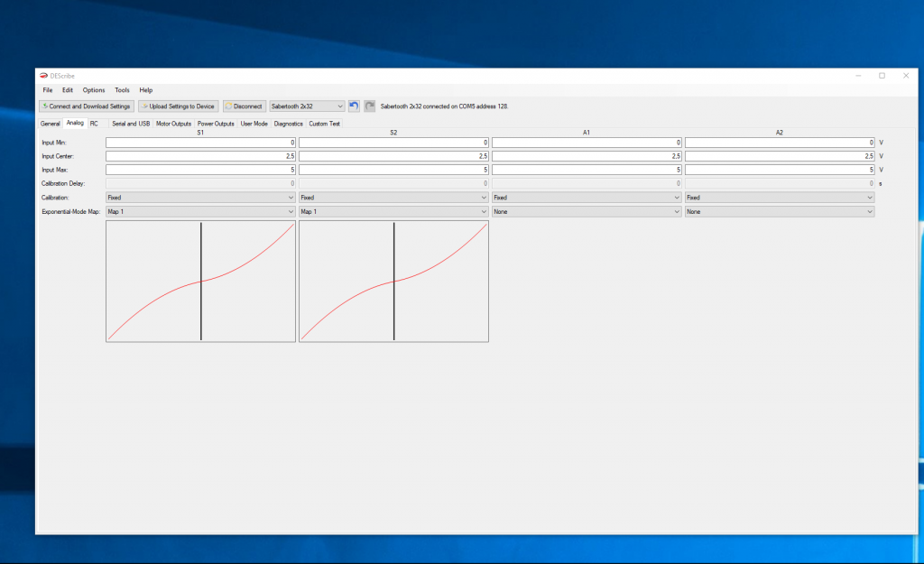Click the Calibration Delay label

pyautogui.click(x=63, y=183)
